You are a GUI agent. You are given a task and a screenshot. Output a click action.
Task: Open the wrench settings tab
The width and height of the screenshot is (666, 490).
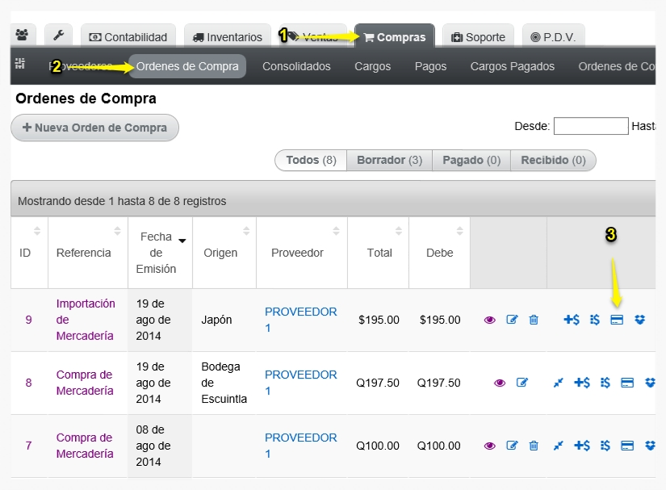(59, 36)
